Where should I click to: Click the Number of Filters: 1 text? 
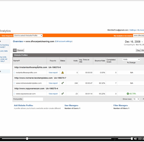(x=121, y=108)
